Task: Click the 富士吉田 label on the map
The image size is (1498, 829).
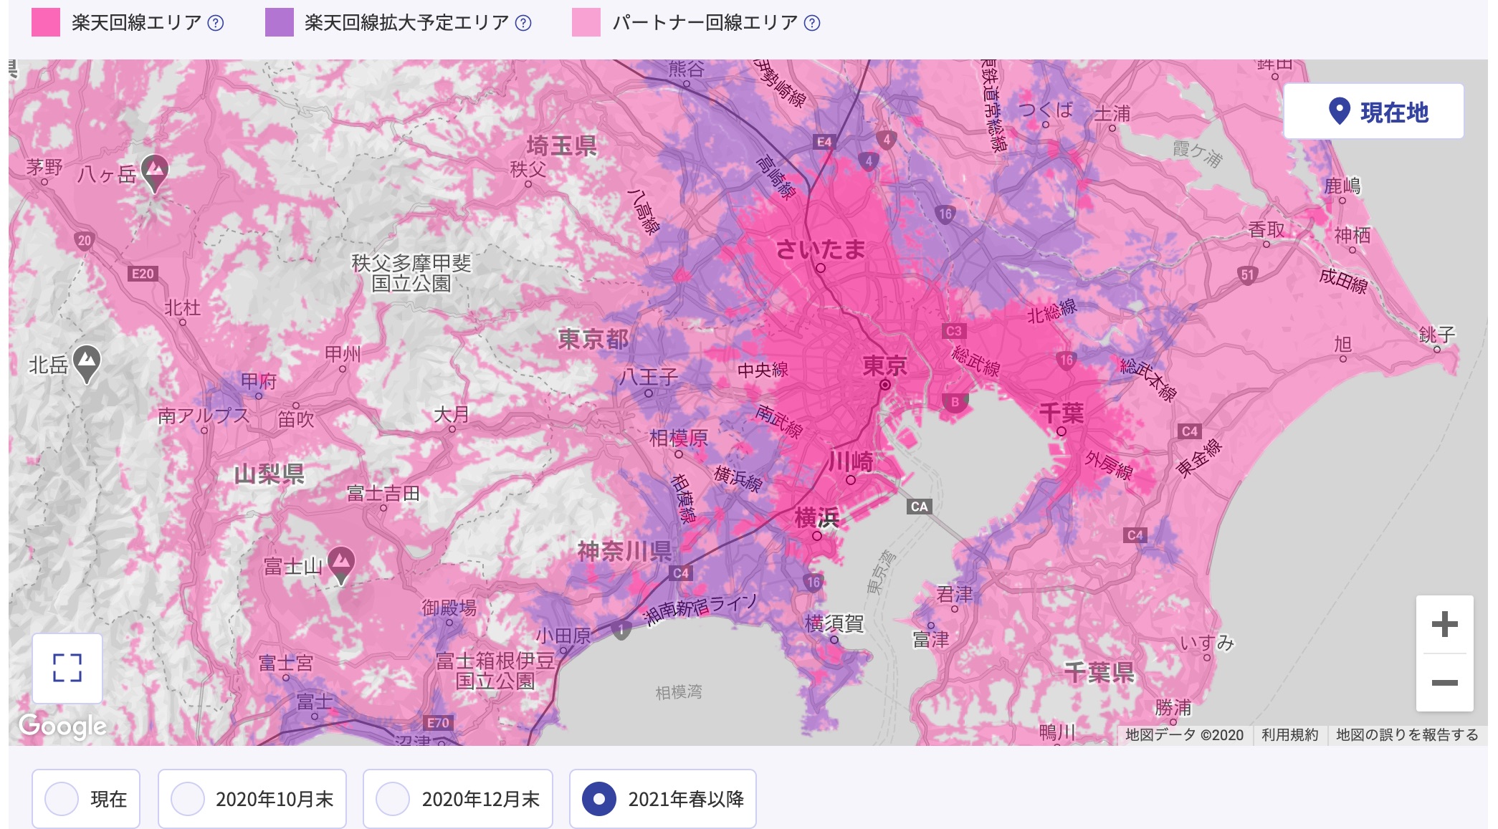Action: (383, 493)
